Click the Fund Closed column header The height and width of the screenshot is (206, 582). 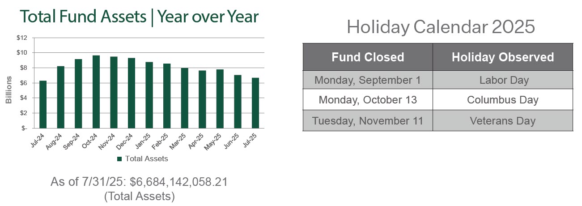pyautogui.click(x=368, y=57)
